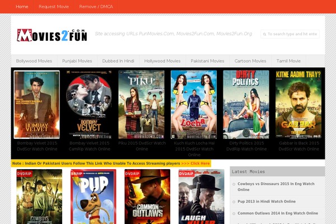Viewport: 336px width, 224px height.
Task: Click the Movies2Fun site logo
Action: tap(52, 35)
